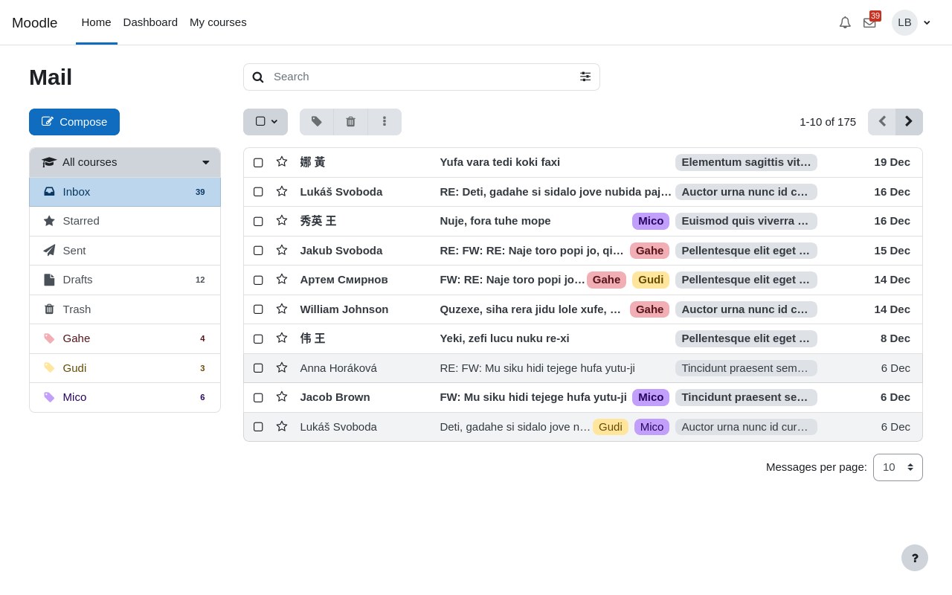Open the Sent folder
Image resolution: width=952 pixels, height=595 pixels.
(x=125, y=251)
